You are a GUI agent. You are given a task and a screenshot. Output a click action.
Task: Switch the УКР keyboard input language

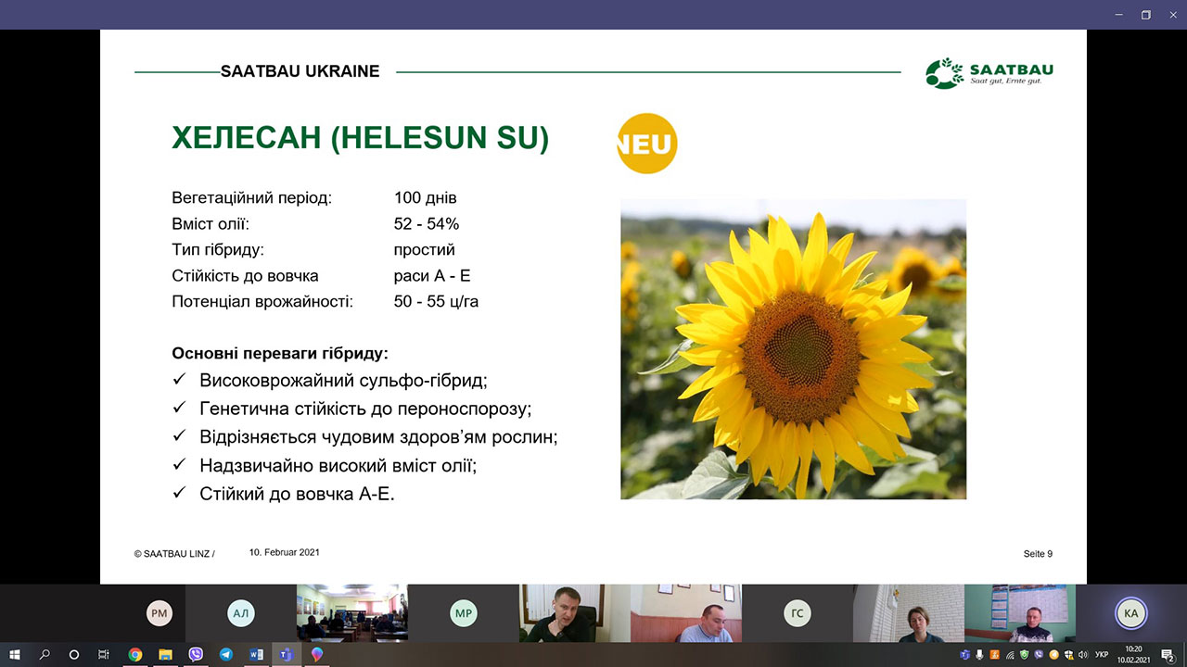(x=1102, y=655)
